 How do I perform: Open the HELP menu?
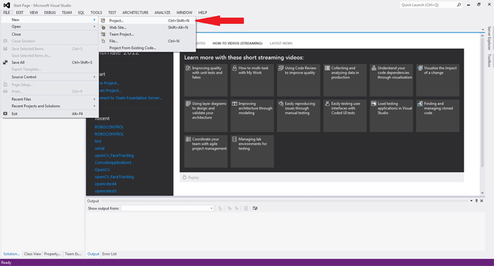(203, 13)
